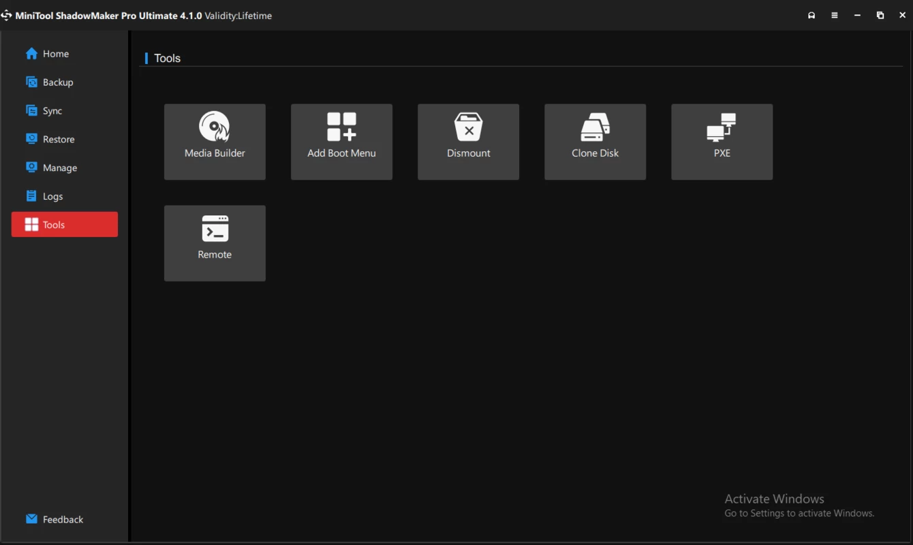Open the Remote console tool
913x545 pixels.
pos(215,243)
